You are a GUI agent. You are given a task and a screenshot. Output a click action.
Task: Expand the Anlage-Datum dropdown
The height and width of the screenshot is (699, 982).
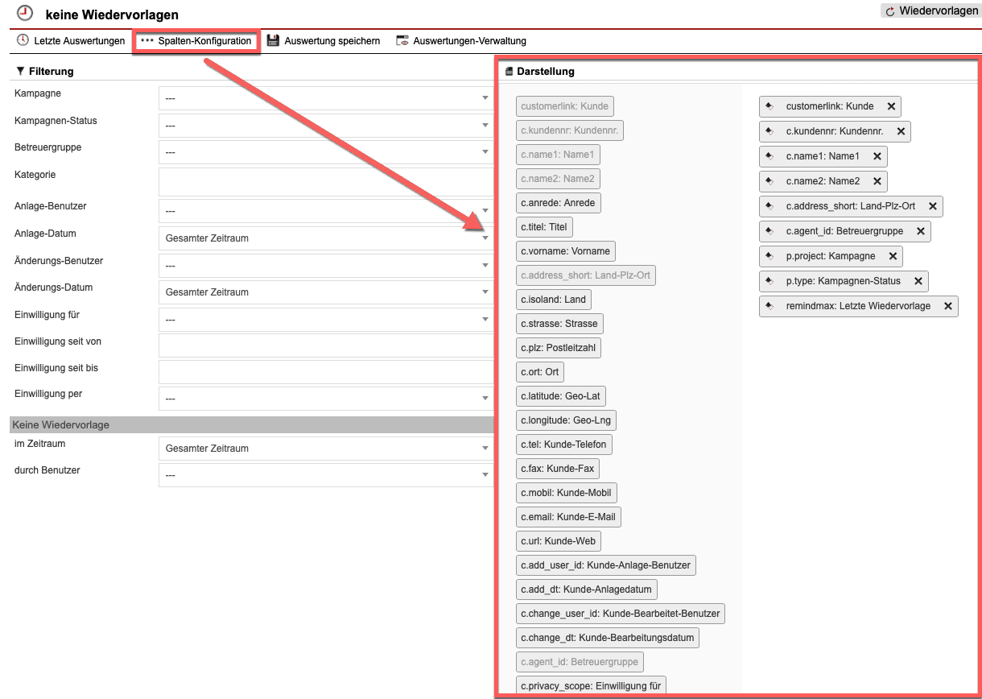[x=325, y=238]
